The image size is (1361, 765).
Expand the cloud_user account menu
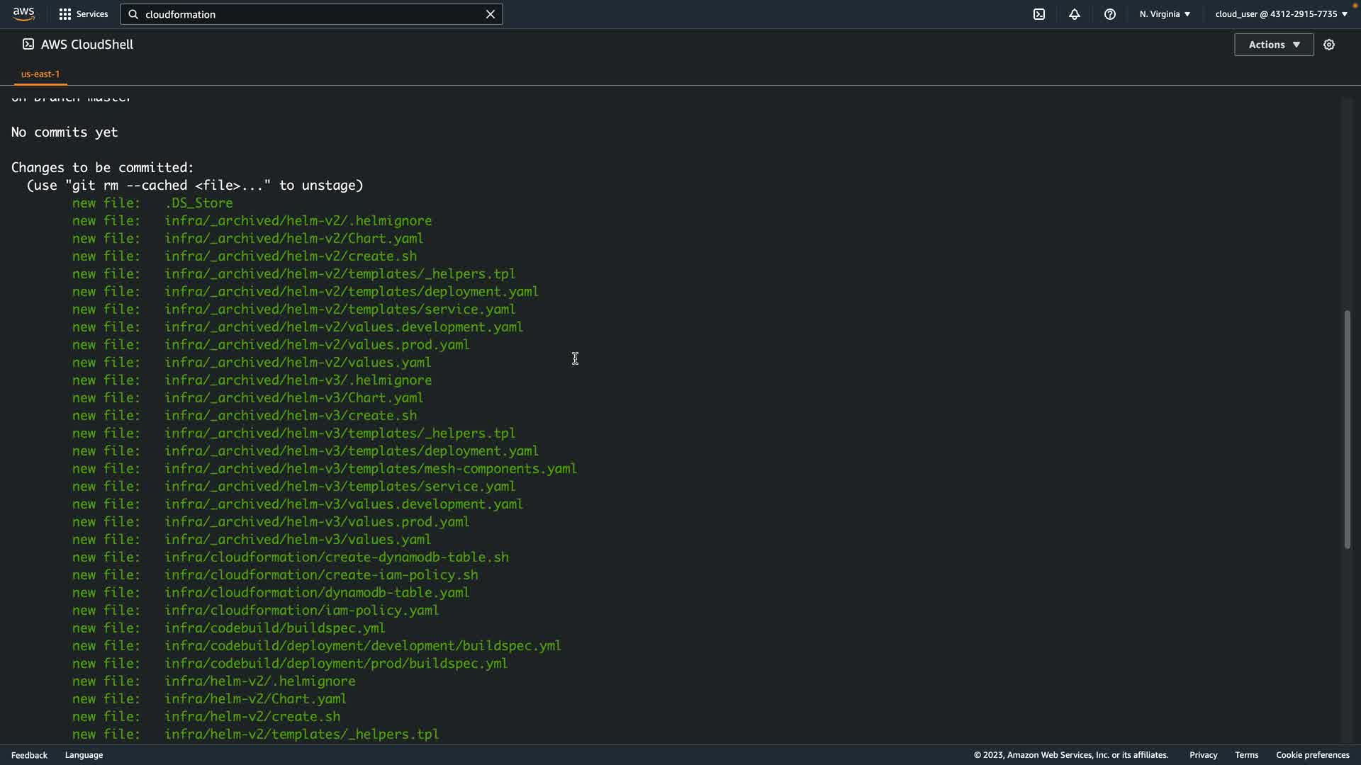pyautogui.click(x=1281, y=14)
